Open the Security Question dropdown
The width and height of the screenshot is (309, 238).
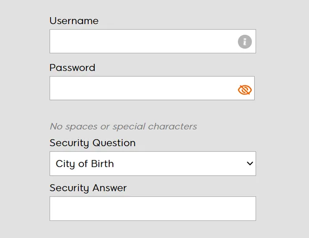[153, 163]
